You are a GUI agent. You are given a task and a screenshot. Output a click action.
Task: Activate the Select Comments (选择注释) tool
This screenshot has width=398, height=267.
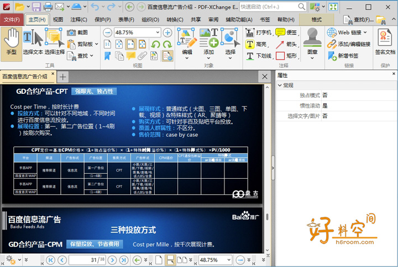(x=55, y=42)
